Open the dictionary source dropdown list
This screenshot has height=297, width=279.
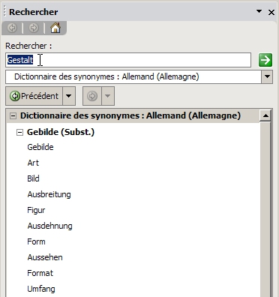(267, 76)
